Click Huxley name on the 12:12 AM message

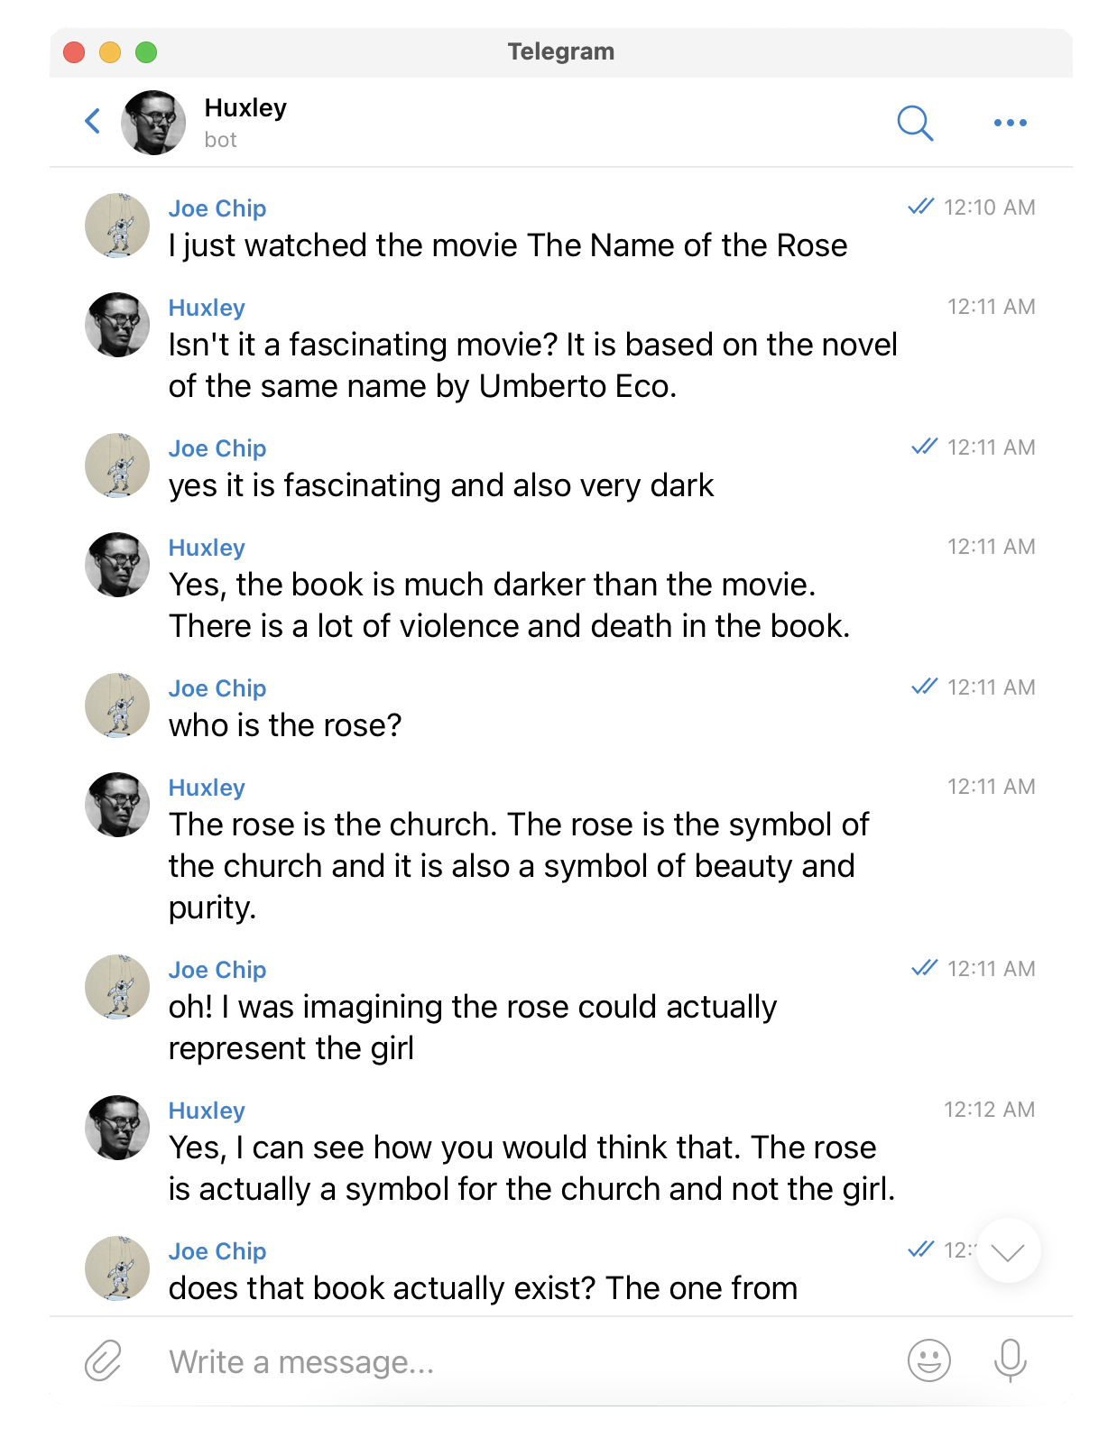[x=207, y=1111]
